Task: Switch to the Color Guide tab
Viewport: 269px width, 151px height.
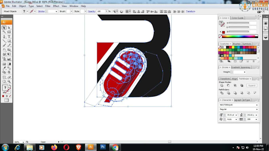Action: [x=237, y=18]
